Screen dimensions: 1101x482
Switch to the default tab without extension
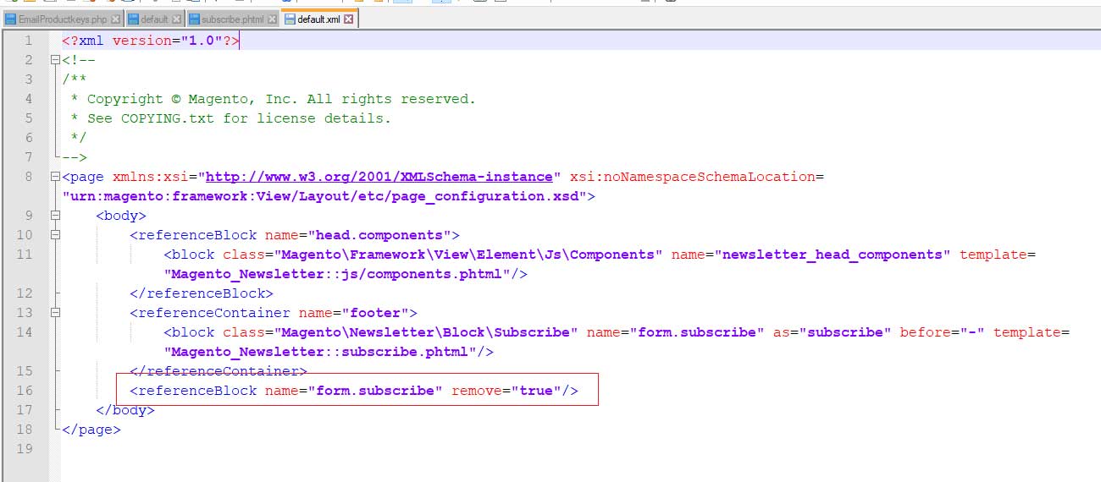tap(154, 19)
